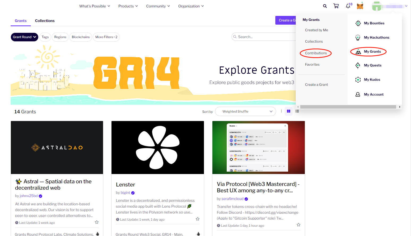411x236 pixels.
Task: Select Contributions under My Grants
Action: 316,53
